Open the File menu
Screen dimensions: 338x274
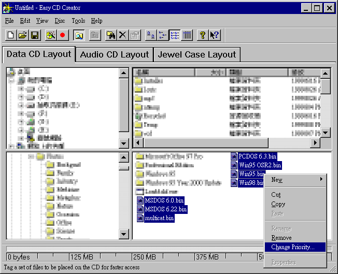point(9,21)
